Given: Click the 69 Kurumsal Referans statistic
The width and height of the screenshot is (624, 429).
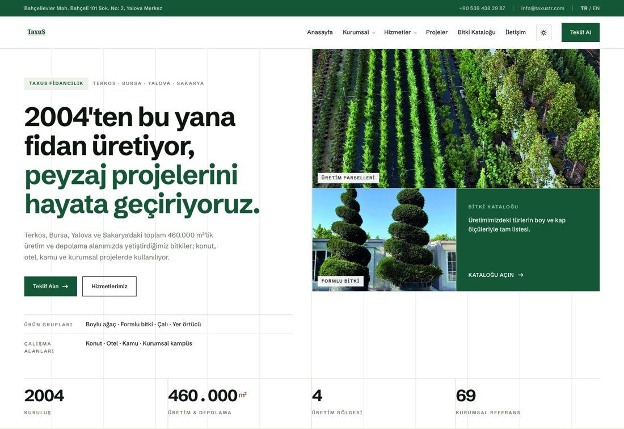Looking at the screenshot, I should 488,401.
